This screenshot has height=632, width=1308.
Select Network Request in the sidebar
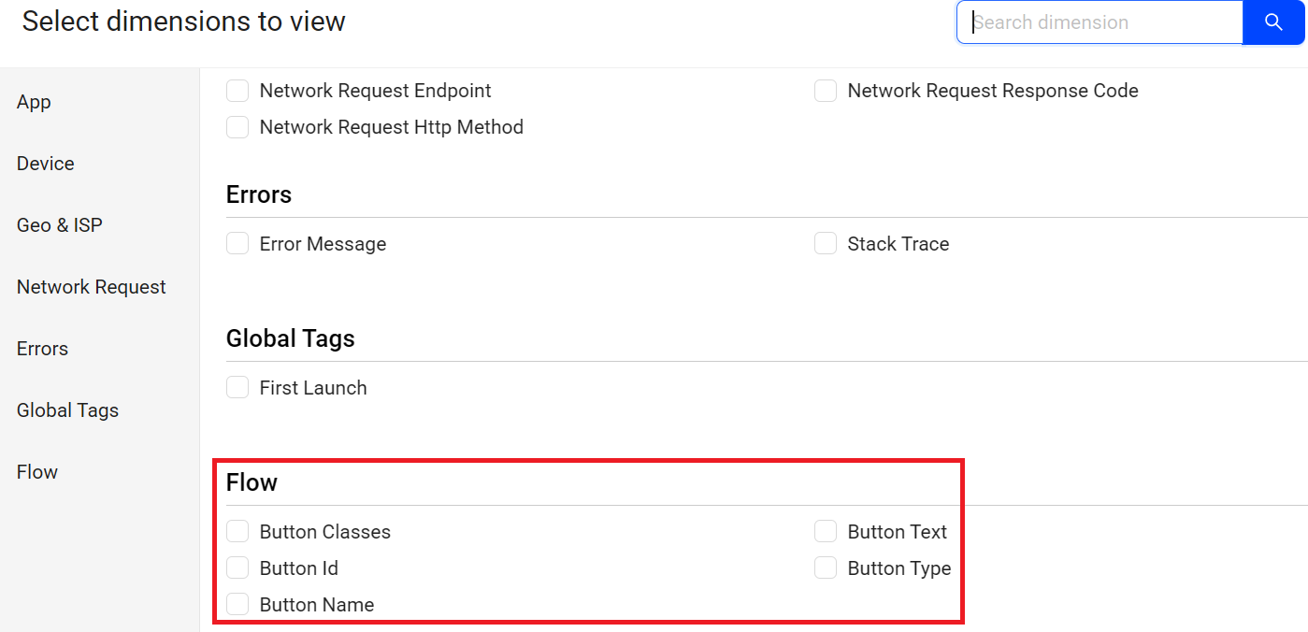[92, 287]
